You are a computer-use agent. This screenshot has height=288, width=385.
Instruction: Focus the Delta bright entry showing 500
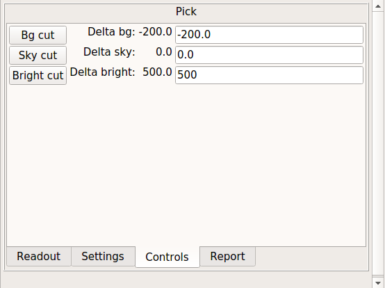pyautogui.click(x=269, y=75)
